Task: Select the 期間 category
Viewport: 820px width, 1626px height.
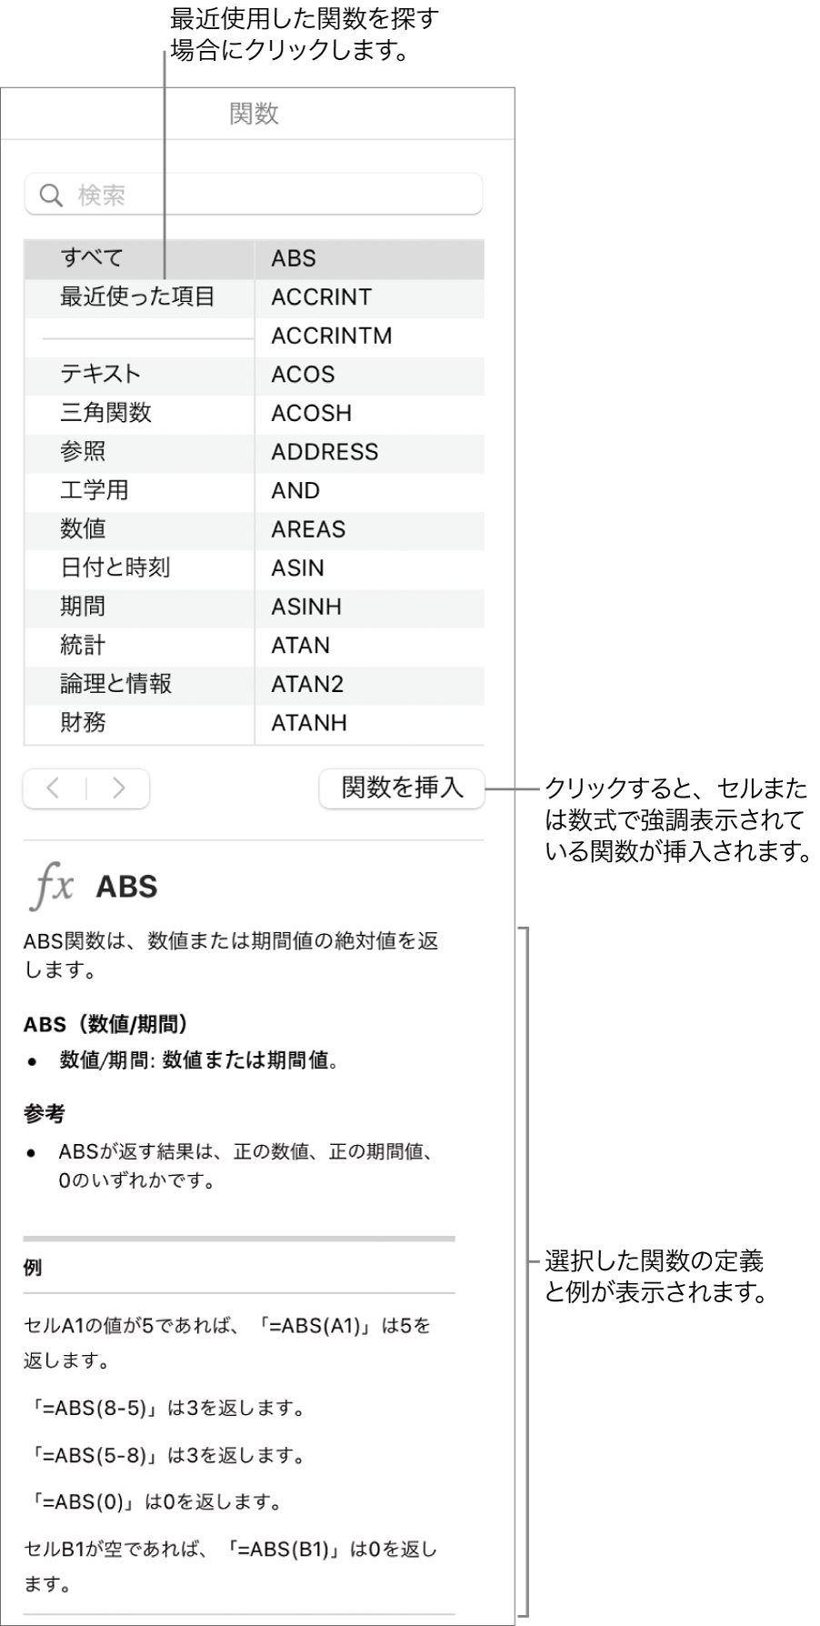Action: pos(139,607)
